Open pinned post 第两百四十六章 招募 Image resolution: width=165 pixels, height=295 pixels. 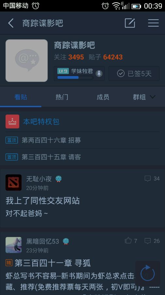(x=51, y=140)
